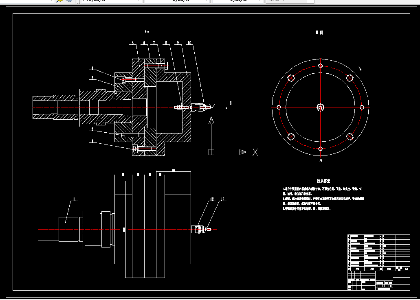Select the B view direction arrow
The image size is (420, 300).
229,108
